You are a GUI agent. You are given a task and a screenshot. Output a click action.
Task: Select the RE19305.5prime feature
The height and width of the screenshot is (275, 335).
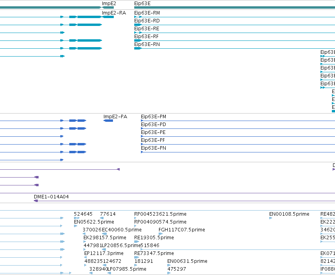pyautogui.click(x=137, y=242)
